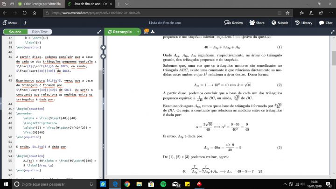Screen dimensions: 336x189
Task: Add page to favorites star
Action: (x=287, y=13)
